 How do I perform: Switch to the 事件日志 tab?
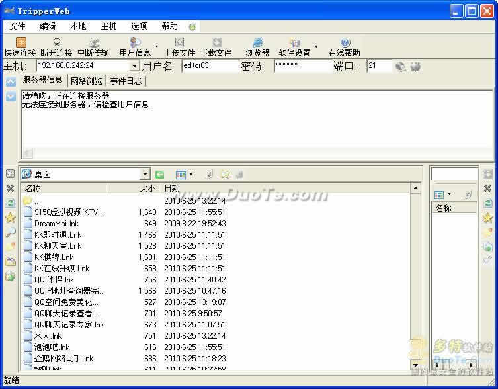126,81
